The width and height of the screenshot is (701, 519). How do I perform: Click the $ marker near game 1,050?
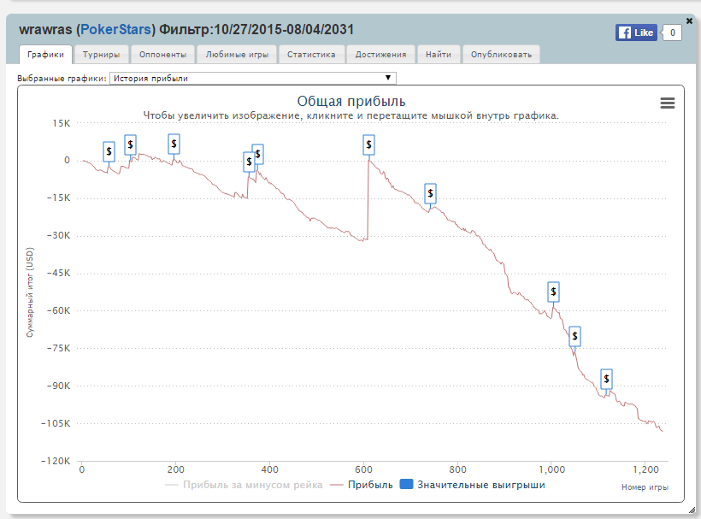coord(574,336)
